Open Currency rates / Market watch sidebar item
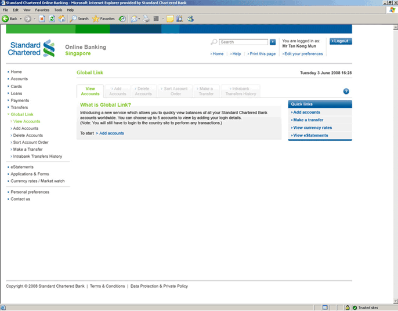The height and width of the screenshot is (311, 398). (37, 181)
